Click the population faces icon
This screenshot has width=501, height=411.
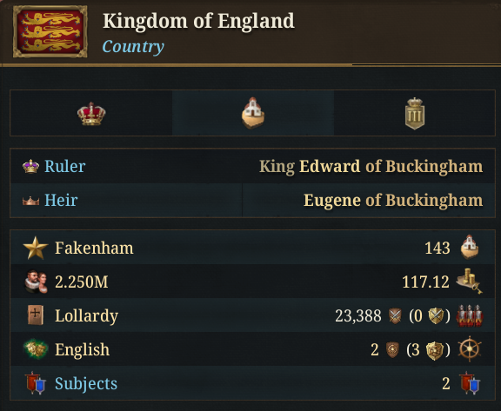tap(37, 282)
